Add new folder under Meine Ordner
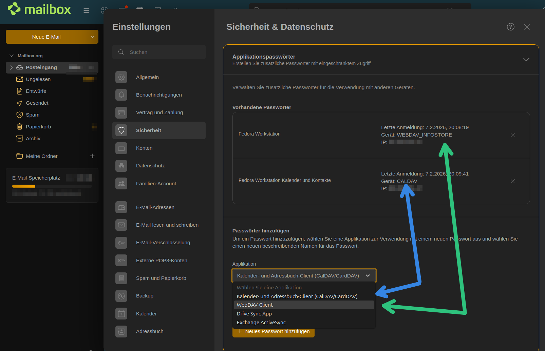545x351 pixels. point(92,156)
